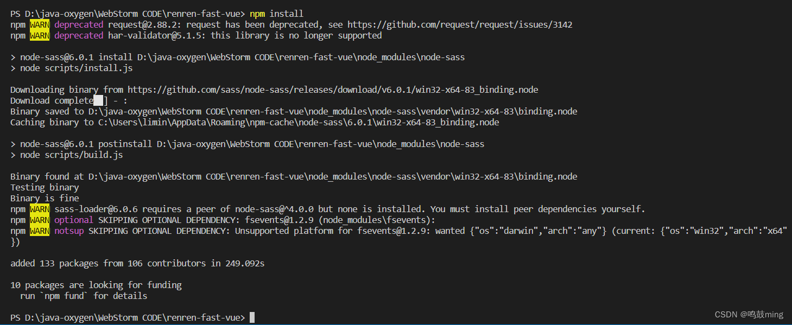Click the "Binary is fine" line
792x325 pixels.
tap(45, 198)
